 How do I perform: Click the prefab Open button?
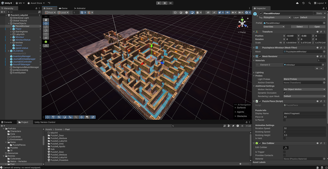pos(317,27)
